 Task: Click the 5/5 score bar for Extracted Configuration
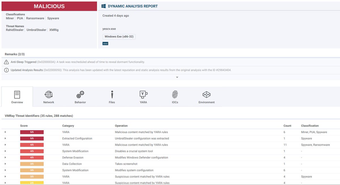pyautogui.click(x=32, y=138)
